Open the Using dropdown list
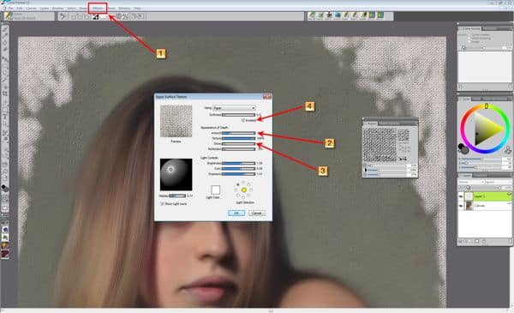 234,108
